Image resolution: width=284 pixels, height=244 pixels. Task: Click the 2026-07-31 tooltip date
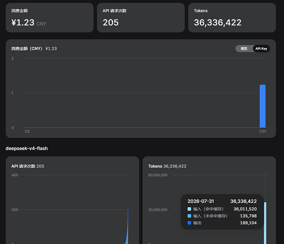pos(201,201)
